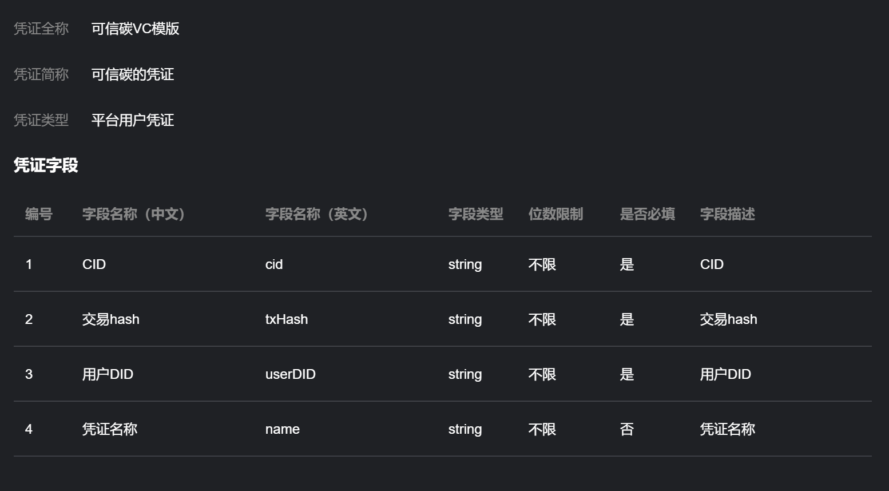The height and width of the screenshot is (491, 889).
Task: Click the 交易hash description cell
Action: coord(729,319)
